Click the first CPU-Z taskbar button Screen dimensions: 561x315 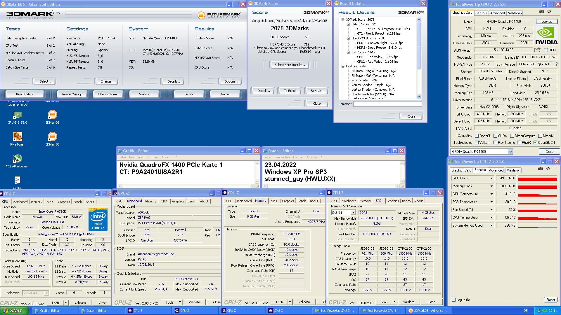point(148,311)
